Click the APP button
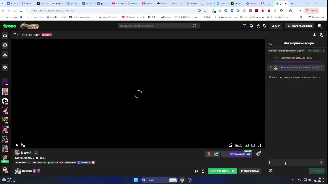 (x=276, y=26)
